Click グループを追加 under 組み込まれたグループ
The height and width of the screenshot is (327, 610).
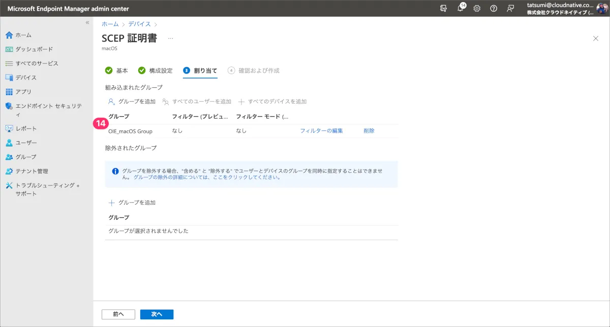coord(132,102)
